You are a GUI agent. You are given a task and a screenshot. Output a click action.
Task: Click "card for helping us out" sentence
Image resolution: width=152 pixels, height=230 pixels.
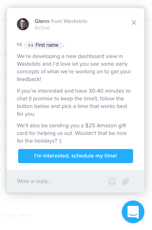(x=45, y=133)
